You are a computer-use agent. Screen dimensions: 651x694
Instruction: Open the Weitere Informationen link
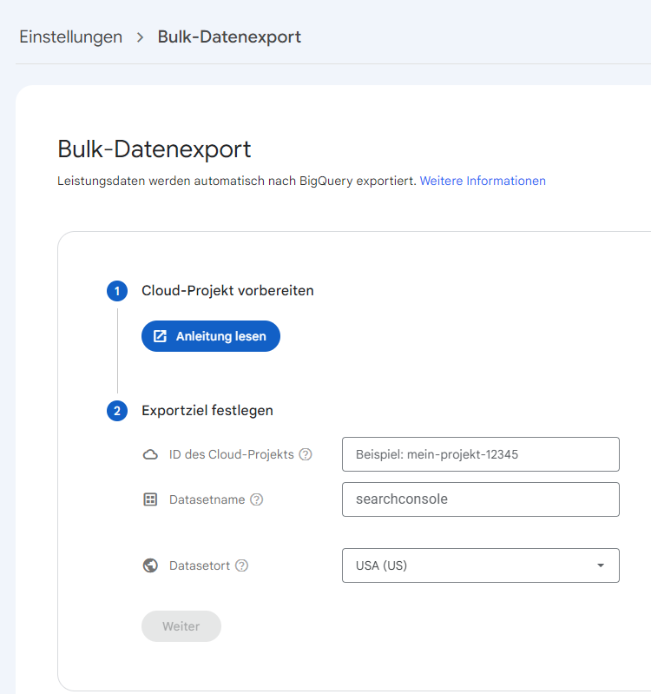[483, 181]
